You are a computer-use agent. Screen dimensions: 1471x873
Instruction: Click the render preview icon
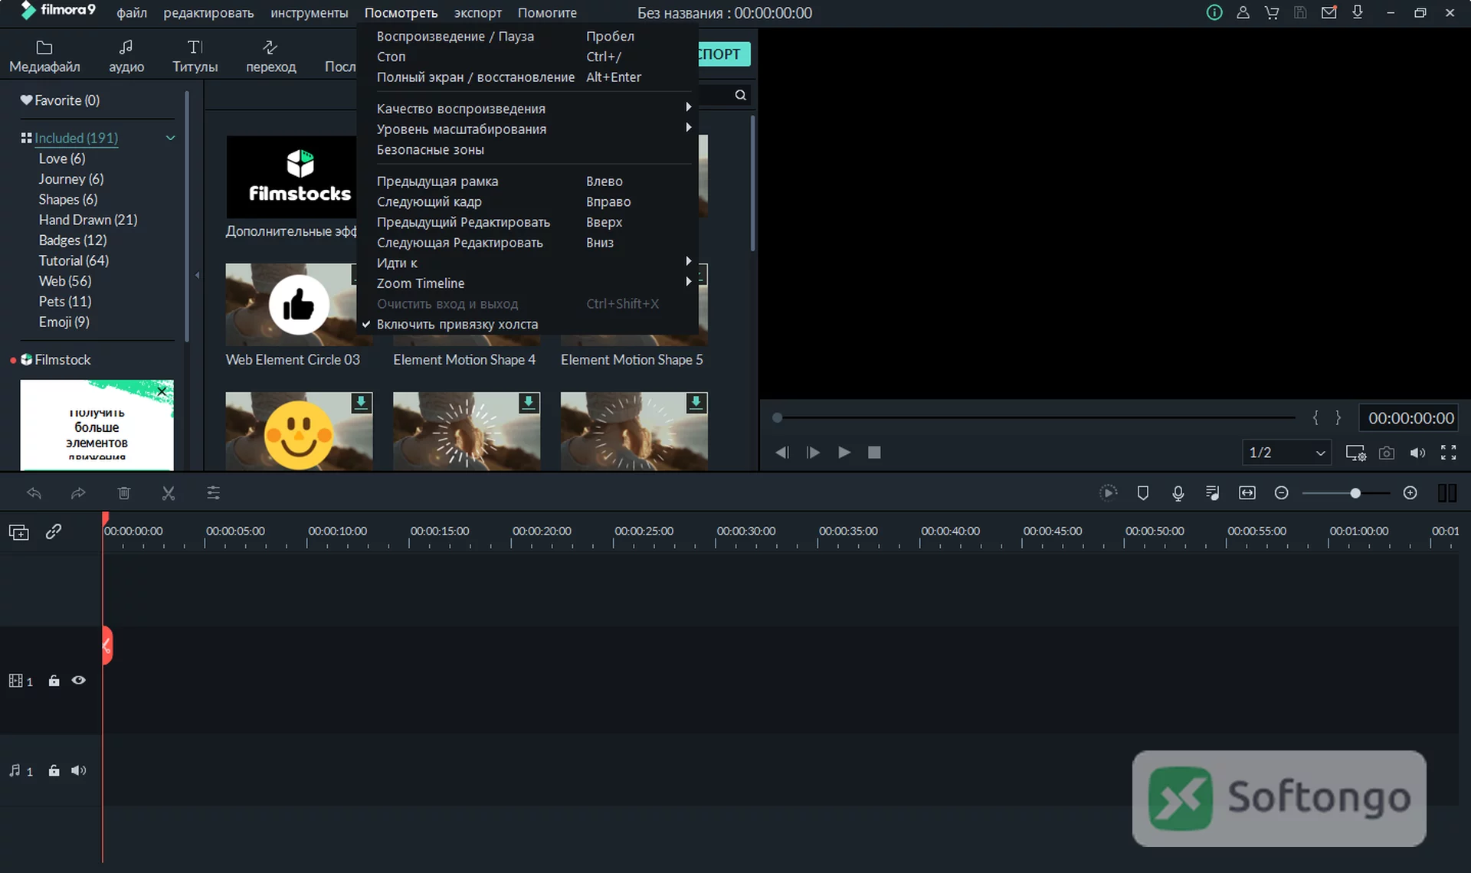[1108, 493]
